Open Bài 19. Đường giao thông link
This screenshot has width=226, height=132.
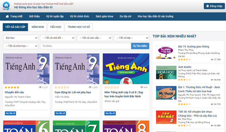point(194,47)
